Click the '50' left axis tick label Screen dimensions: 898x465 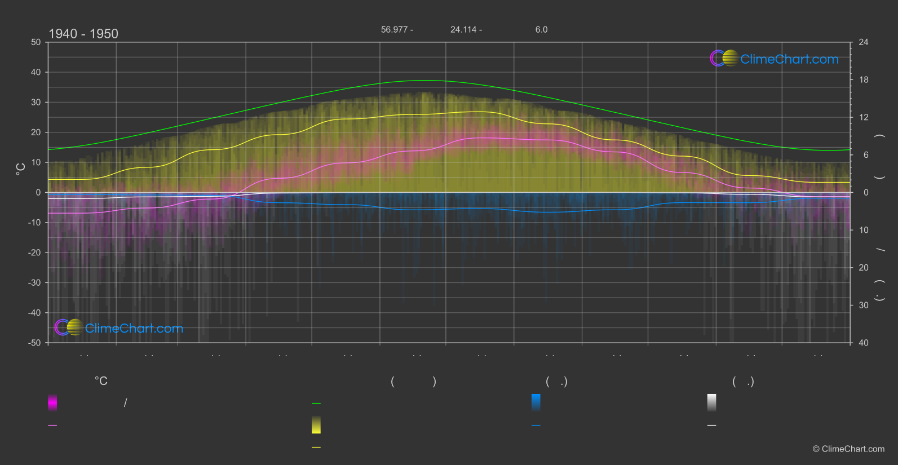point(36,42)
